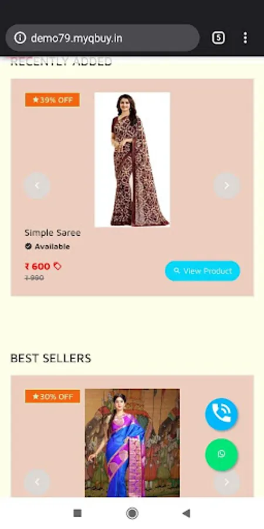Tap the site info icon in address bar
264x529 pixels.
coord(20,38)
